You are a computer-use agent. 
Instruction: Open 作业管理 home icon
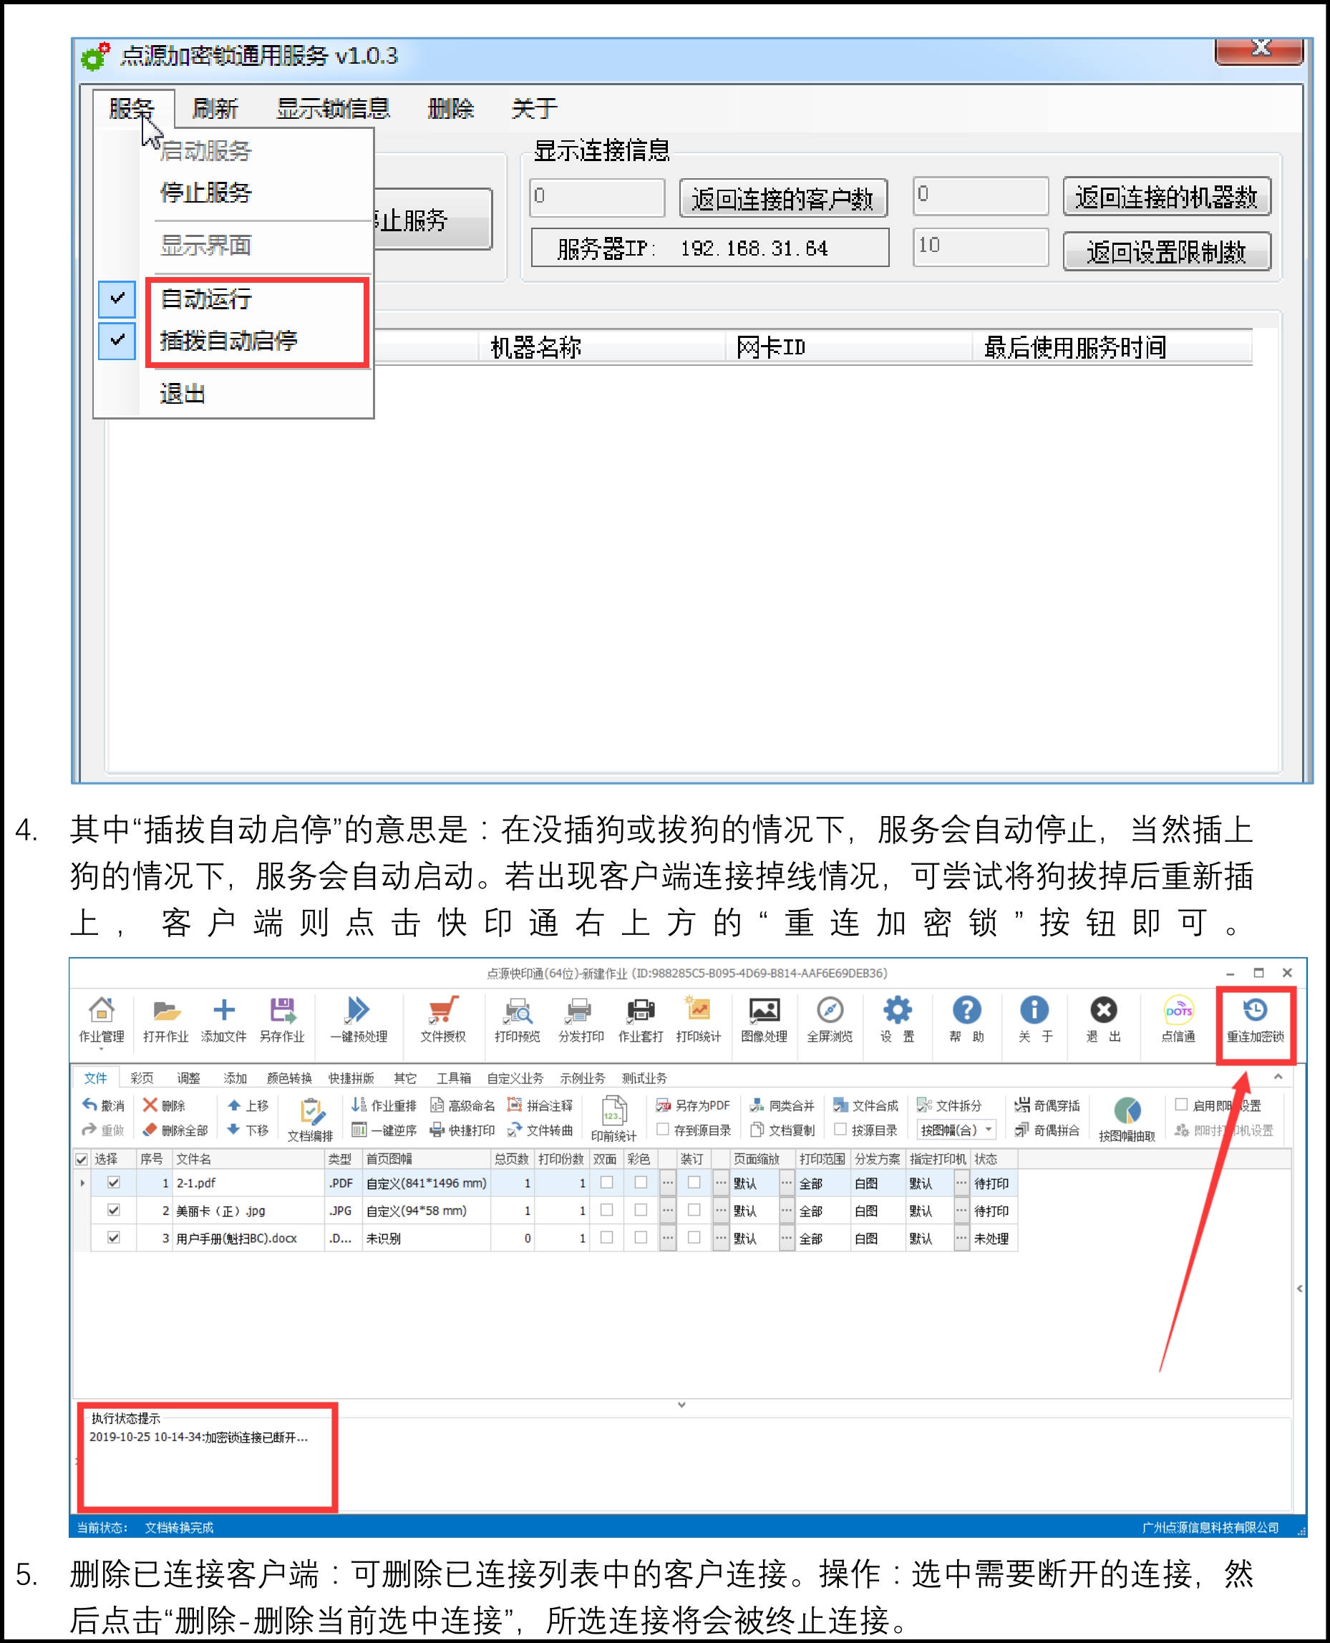[101, 1012]
